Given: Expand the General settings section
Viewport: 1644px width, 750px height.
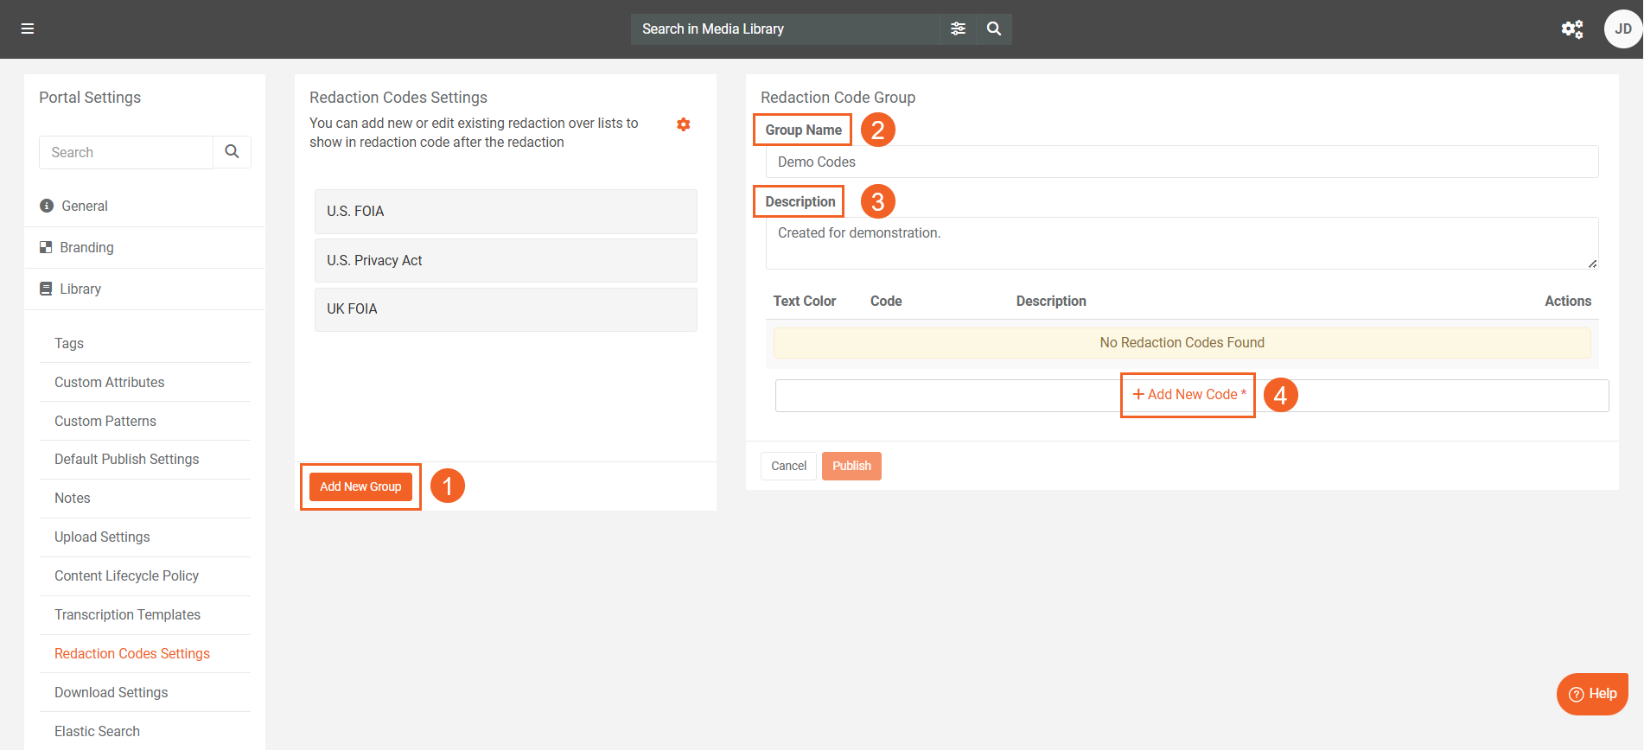Looking at the screenshot, I should tap(85, 206).
